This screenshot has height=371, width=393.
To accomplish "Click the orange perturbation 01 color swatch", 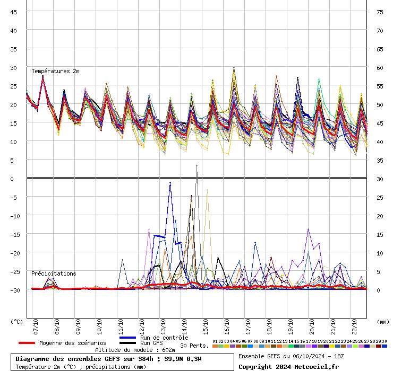I will click(215, 346).
